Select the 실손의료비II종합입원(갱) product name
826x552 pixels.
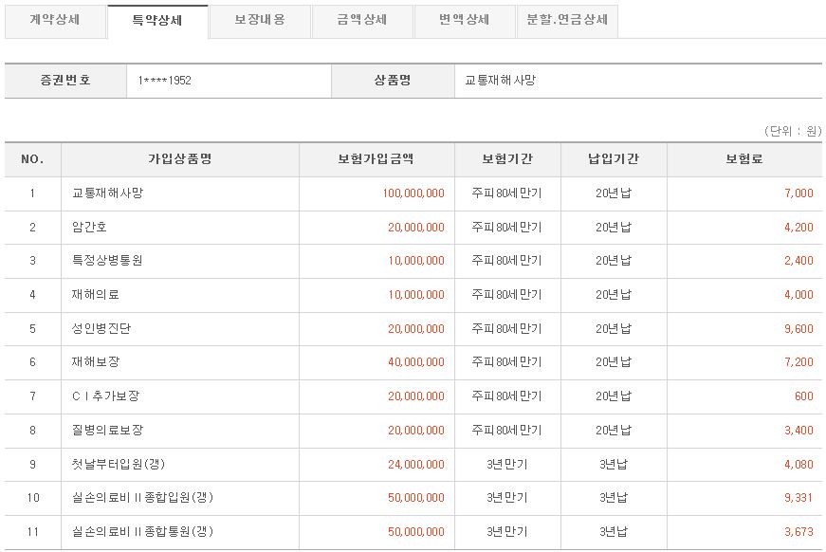tap(143, 498)
